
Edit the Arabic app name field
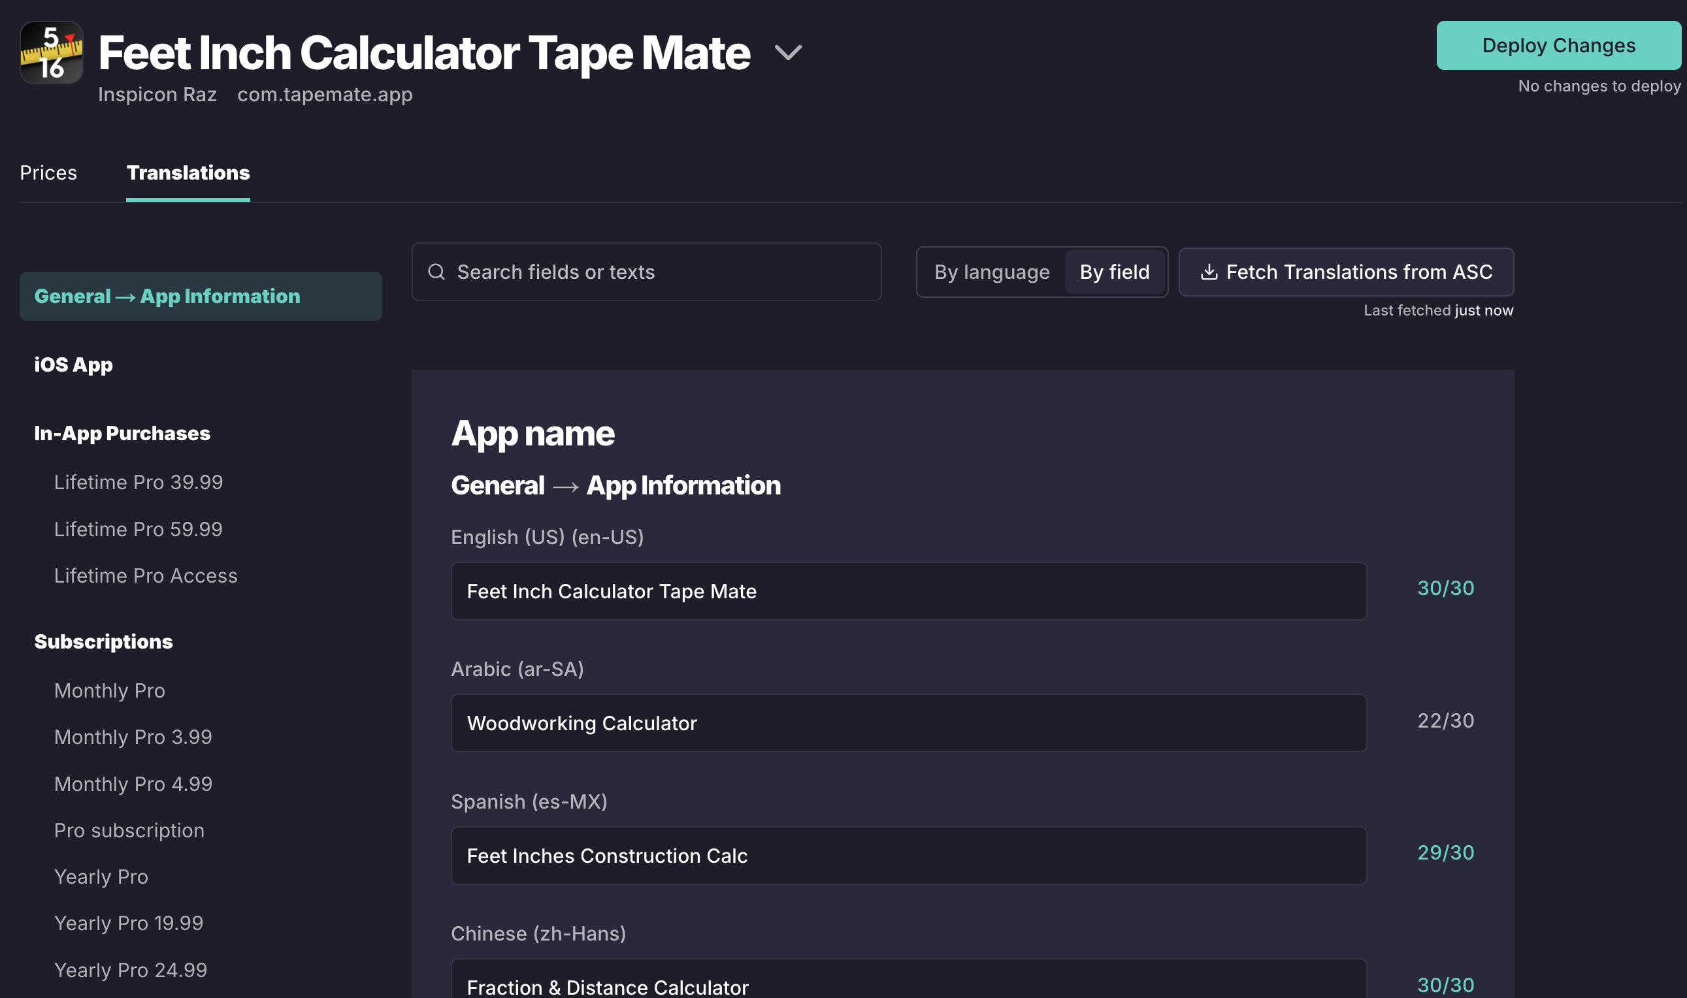tap(909, 723)
